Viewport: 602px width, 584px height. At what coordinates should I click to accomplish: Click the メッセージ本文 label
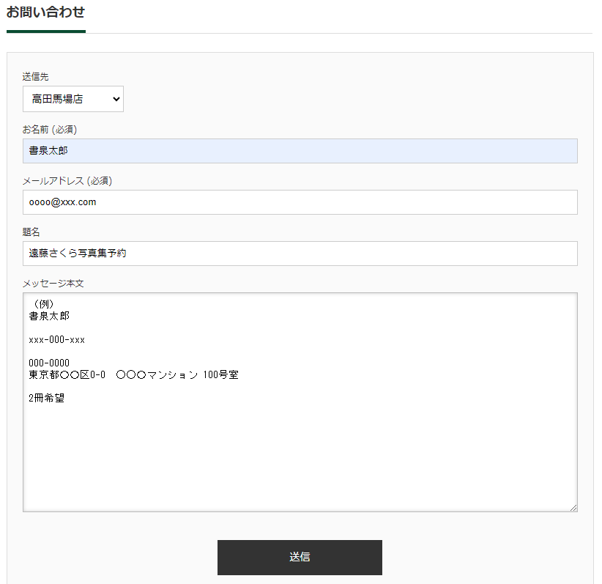[53, 283]
